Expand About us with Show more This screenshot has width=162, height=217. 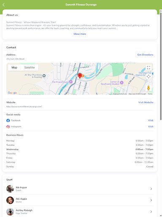80,34
